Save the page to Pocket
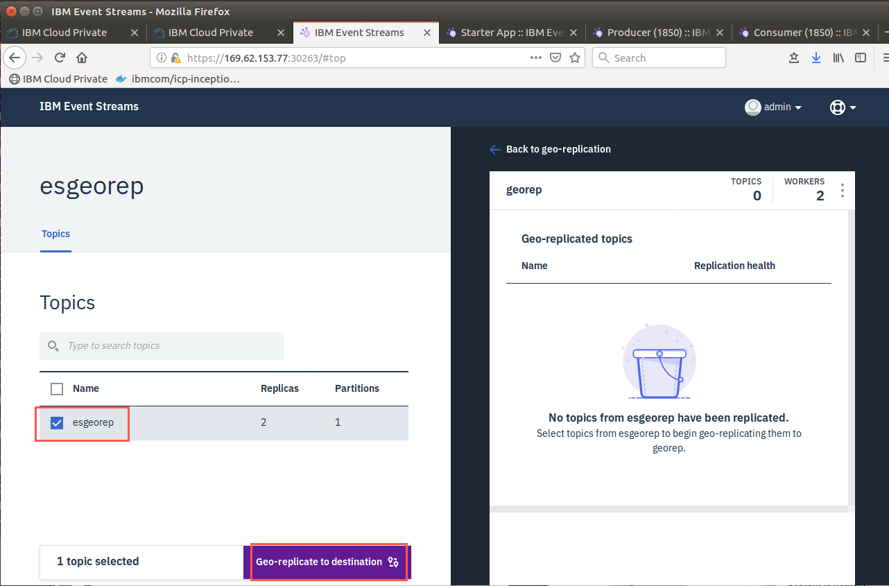Viewport: 889px width, 586px height. (555, 58)
